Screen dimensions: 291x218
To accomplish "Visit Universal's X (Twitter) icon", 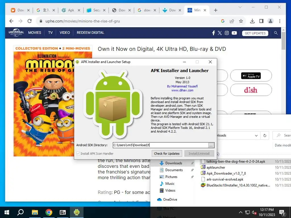I will (220, 33).
